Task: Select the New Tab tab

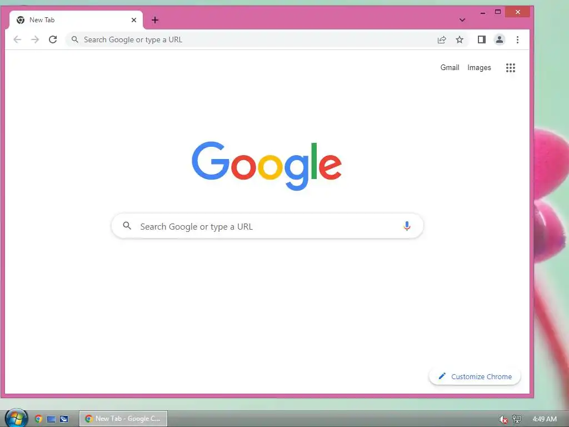Action: pos(76,20)
